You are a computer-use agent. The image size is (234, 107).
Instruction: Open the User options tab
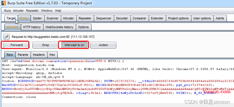[202, 18]
